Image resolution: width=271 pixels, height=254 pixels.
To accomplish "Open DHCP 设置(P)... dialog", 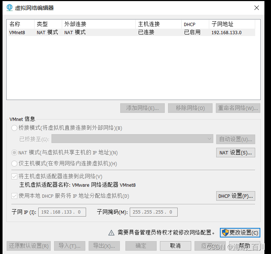I will click(x=236, y=196).
